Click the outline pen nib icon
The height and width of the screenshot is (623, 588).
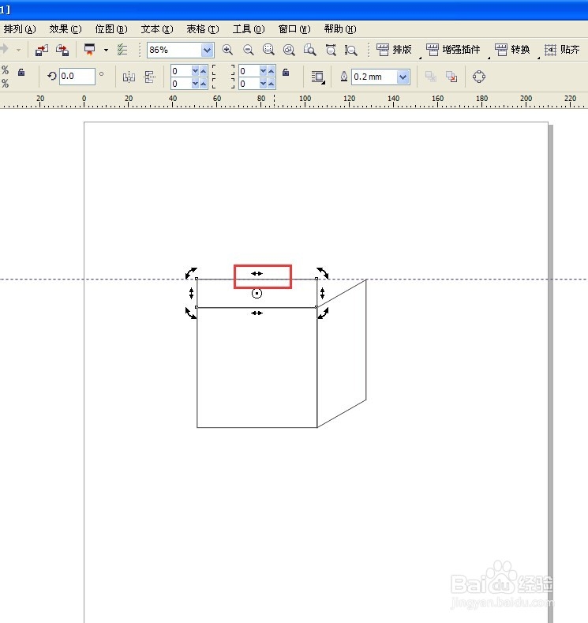click(344, 77)
